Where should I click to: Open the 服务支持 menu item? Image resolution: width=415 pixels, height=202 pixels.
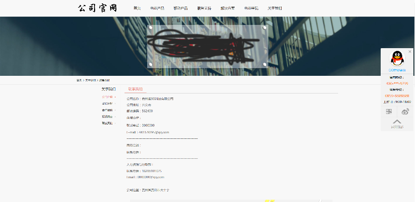tap(204, 8)
